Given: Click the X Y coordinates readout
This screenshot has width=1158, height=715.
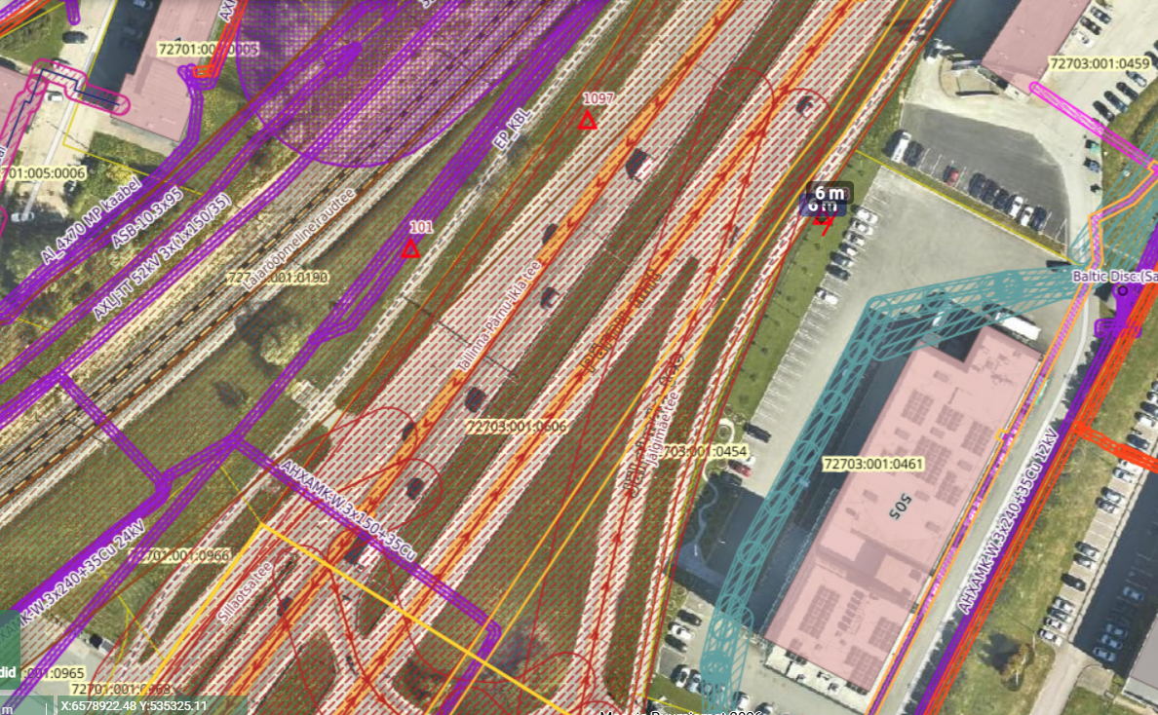Looking at the screenshot, I should [x=134, y=705].
